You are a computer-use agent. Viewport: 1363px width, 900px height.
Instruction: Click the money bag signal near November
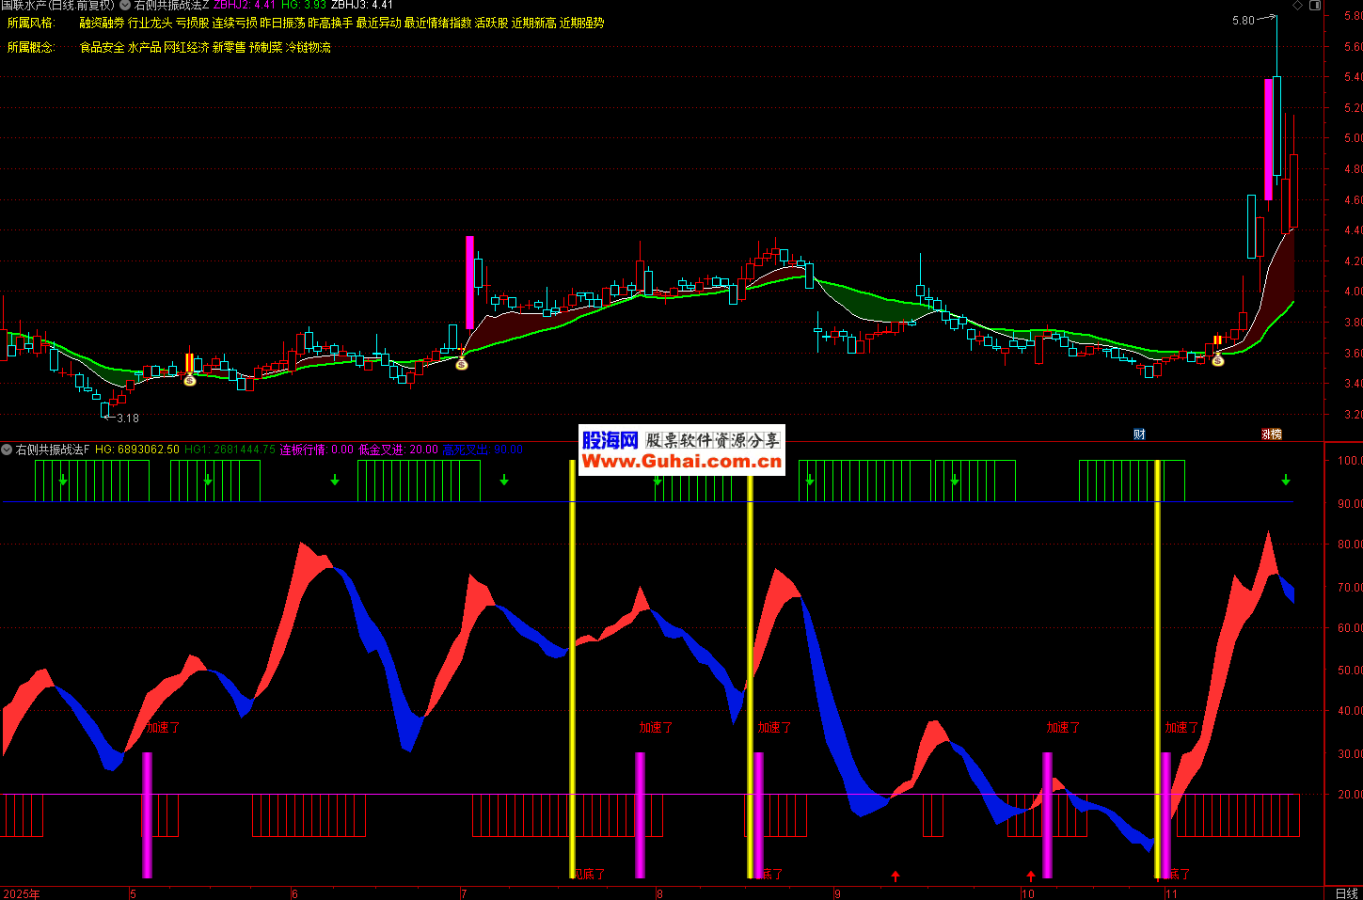coord(1217,359)
